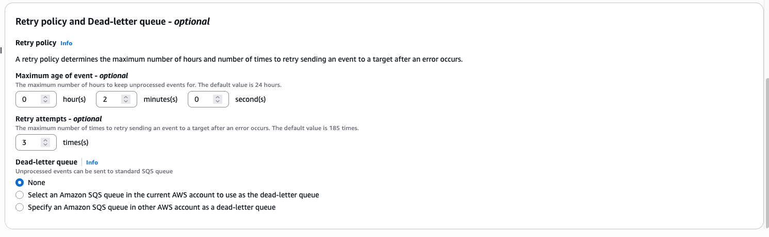Lower the second(s) value by one
The width and height of the screenshot is (769, 237).
pyautogui.click(x=218, y=102)
